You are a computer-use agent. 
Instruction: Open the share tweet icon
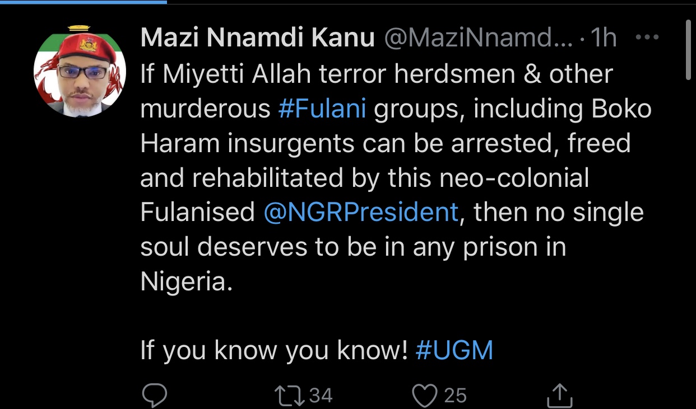tap(559, 395)
